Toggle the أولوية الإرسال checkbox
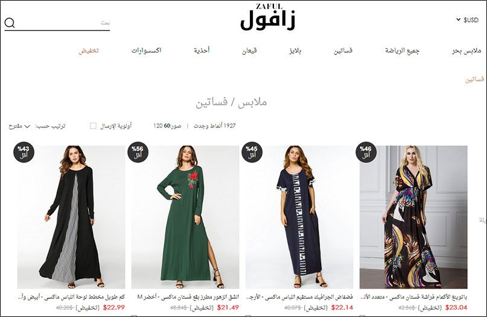The height and width of the screenshot is (317, 487). click(93, 126)
